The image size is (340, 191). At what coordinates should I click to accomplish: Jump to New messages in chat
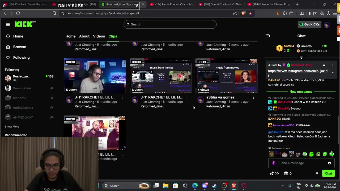point(301,92)
